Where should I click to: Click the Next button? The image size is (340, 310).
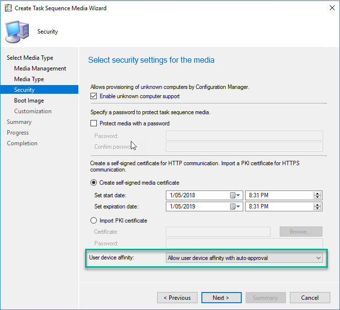[x=220, y=297]
